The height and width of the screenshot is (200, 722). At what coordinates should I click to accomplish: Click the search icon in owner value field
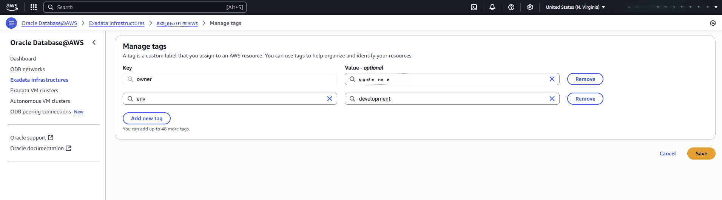coord(352,79)
